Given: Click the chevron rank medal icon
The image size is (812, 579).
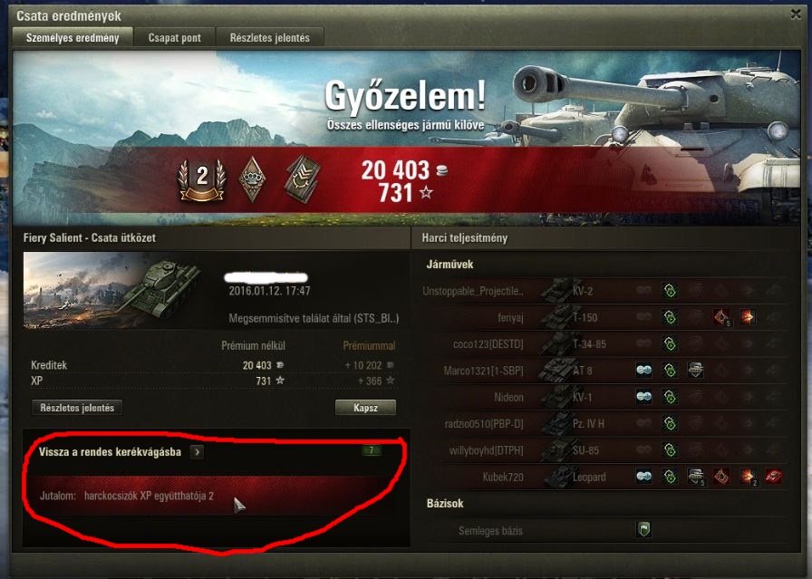Looking at the screenshot, I should coord(302,179).
